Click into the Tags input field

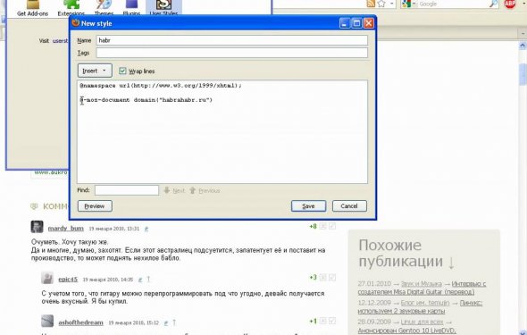point(232,53)
